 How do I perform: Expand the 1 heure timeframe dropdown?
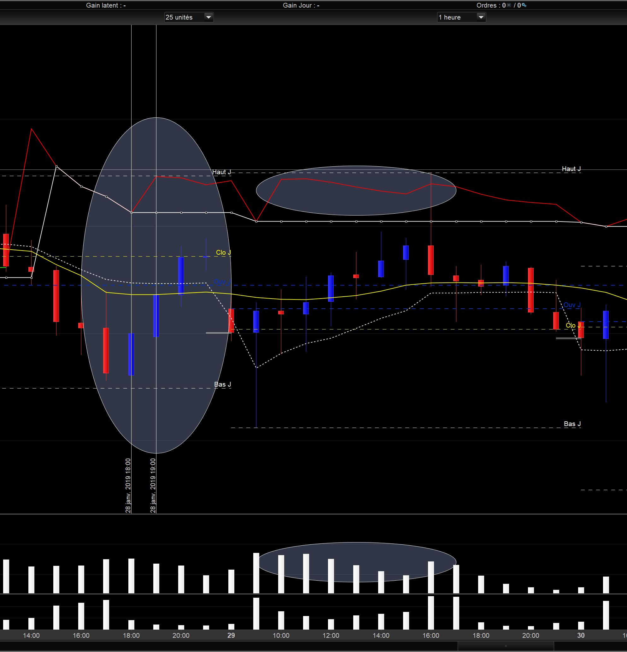[x=481, y=17]
